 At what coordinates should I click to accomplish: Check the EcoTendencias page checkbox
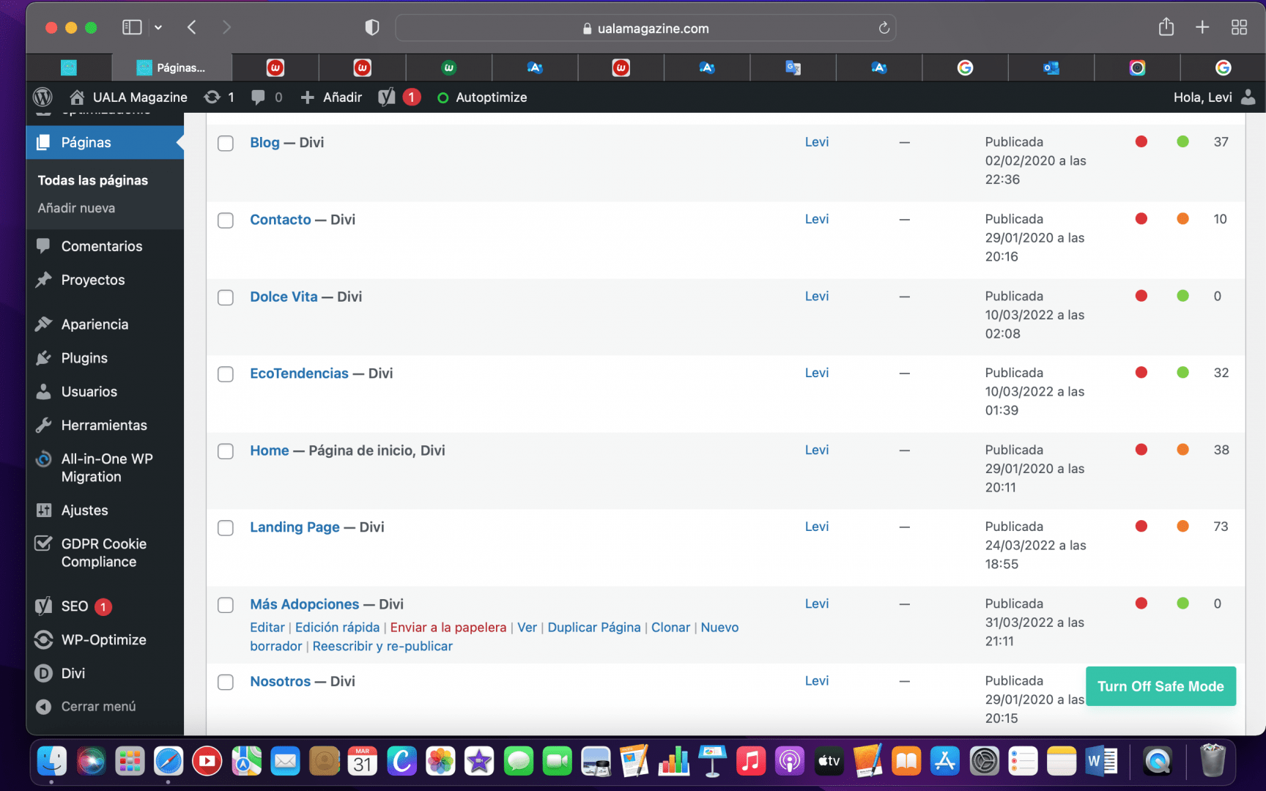(226, 374)
